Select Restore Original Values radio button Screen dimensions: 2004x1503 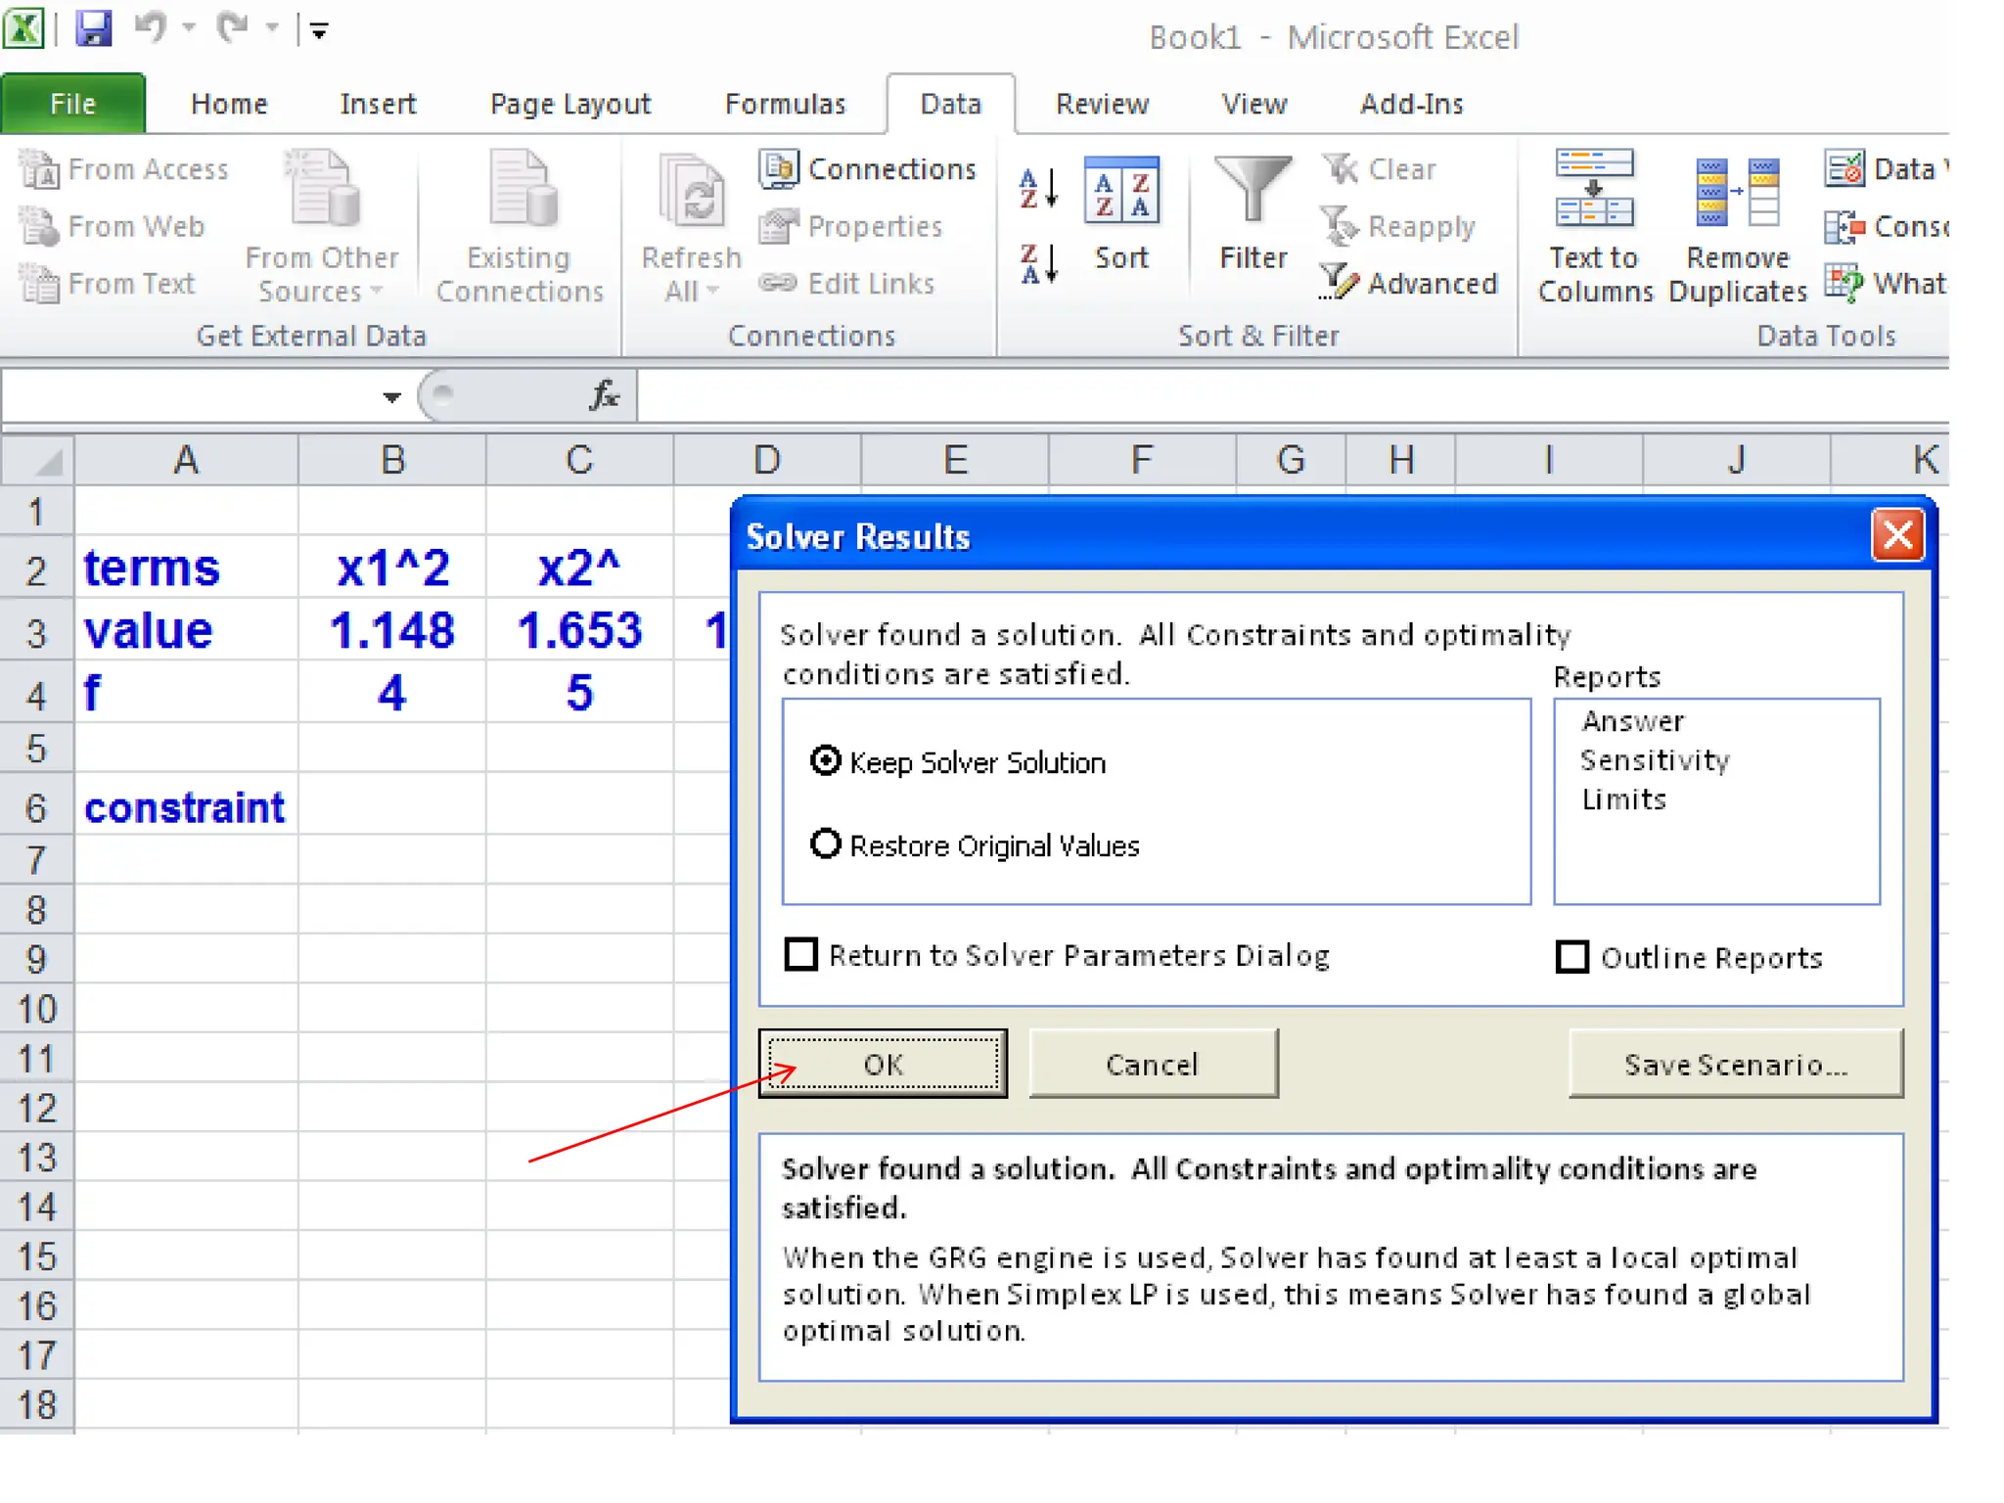[x=826, y=843]
